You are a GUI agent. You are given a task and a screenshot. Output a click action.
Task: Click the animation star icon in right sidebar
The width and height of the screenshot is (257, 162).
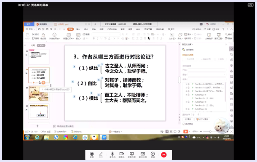[231, 49]
